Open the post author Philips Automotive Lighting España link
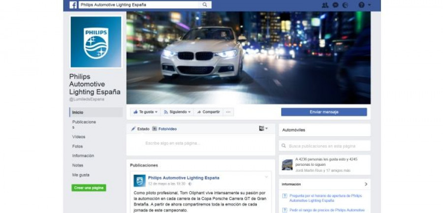Screen dimensions: 443x213 [x=184, y=178]
